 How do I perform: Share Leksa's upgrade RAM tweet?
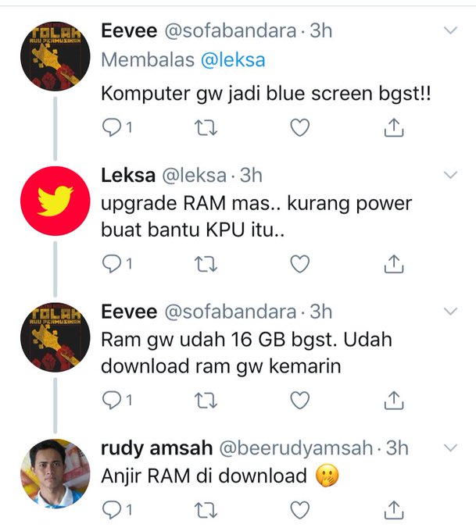click(394, 264)
